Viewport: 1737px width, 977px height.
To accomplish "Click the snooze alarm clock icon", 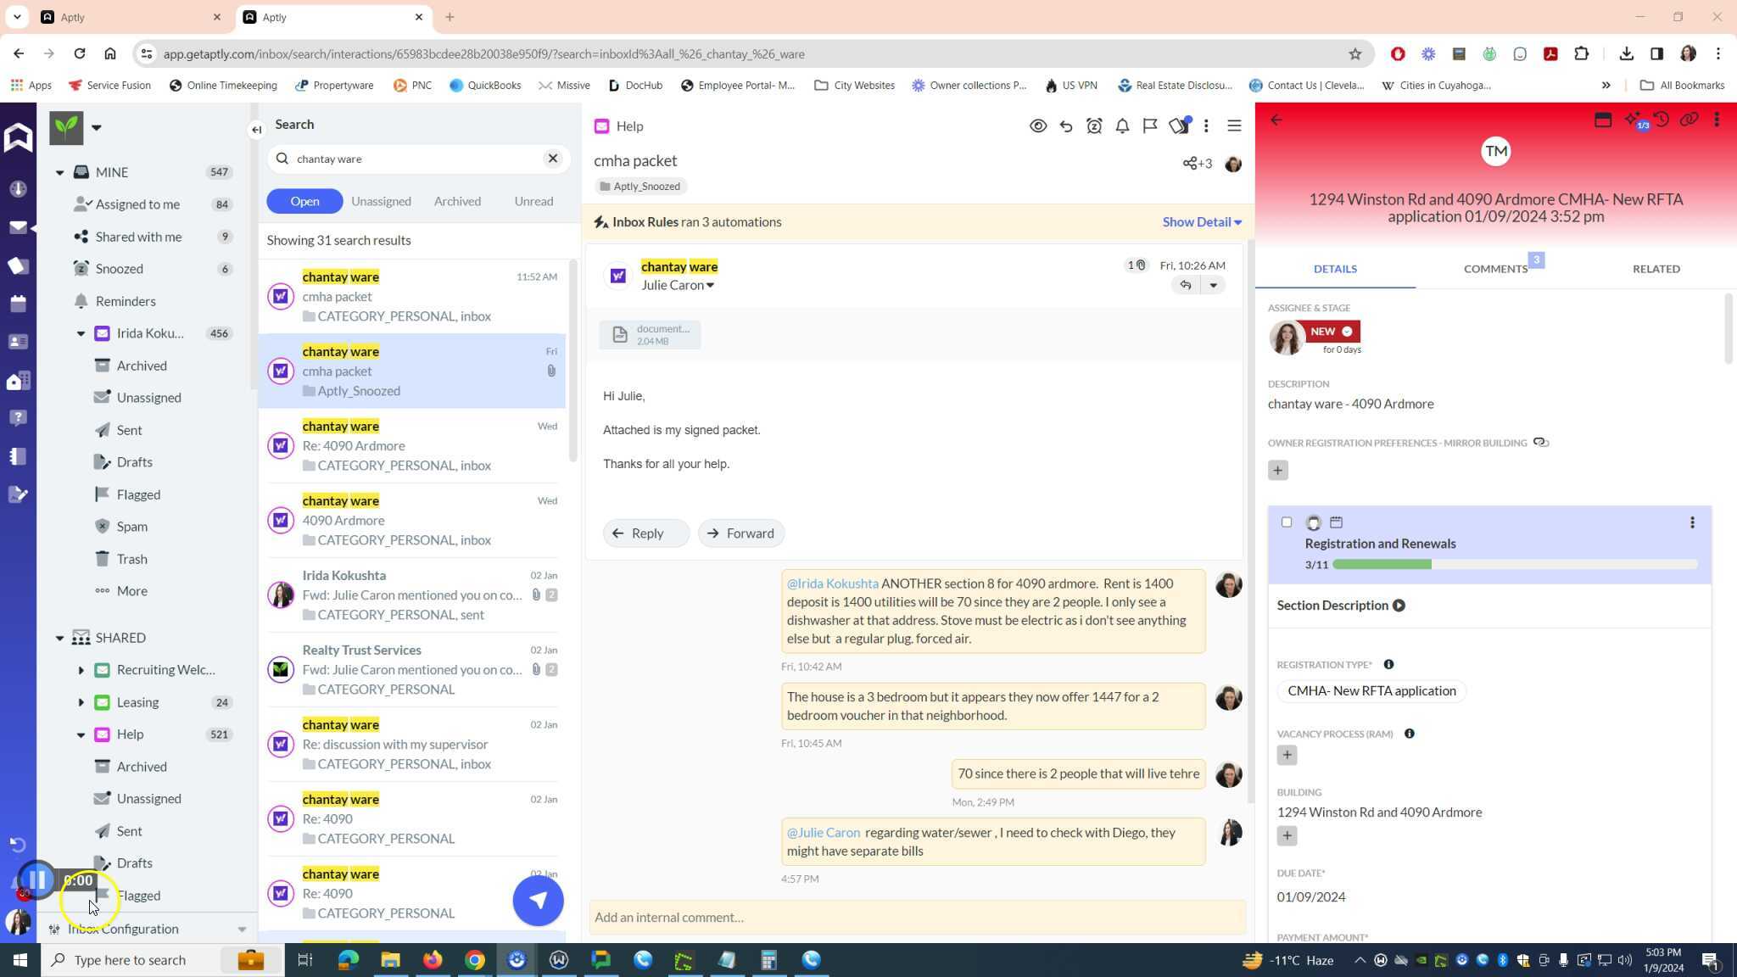I will pyautogui.click(x=1094, y=126).
